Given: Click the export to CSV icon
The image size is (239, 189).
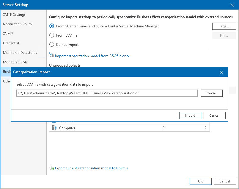Looking at the screenshot, I should 51,168.
